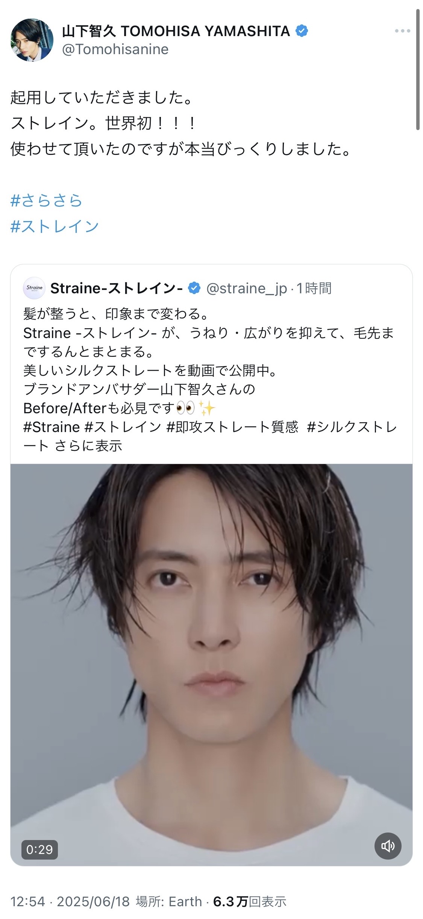Open the #Straine hashtag in quoted tweet
423x919 pixels.
point(52,427)
